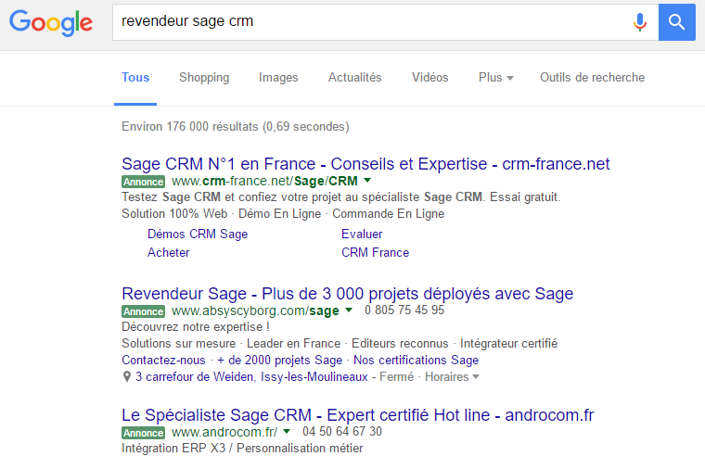Open the Vidéos tab
705x469 pixels.
tap(429, 78)
